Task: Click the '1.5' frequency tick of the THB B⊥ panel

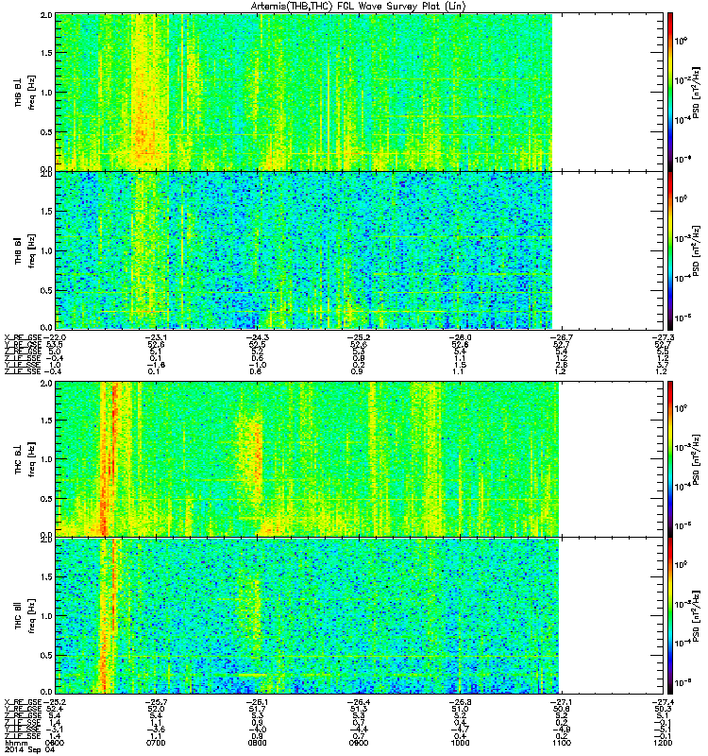Action: (46, 53)
